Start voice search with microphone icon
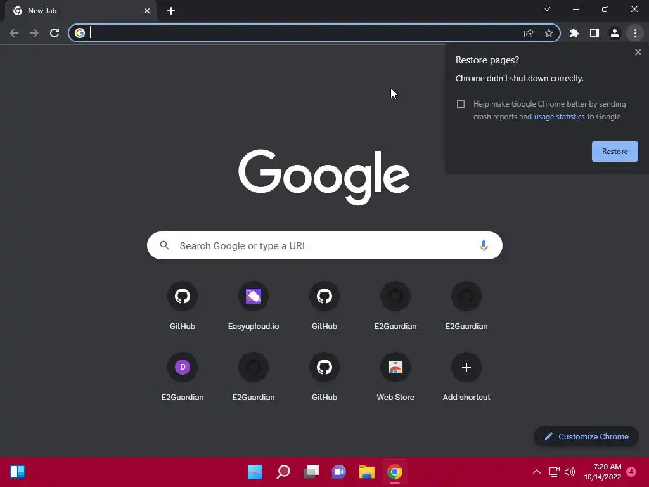The height and width of the screenshot is (487, 649). tap(484, 245)
